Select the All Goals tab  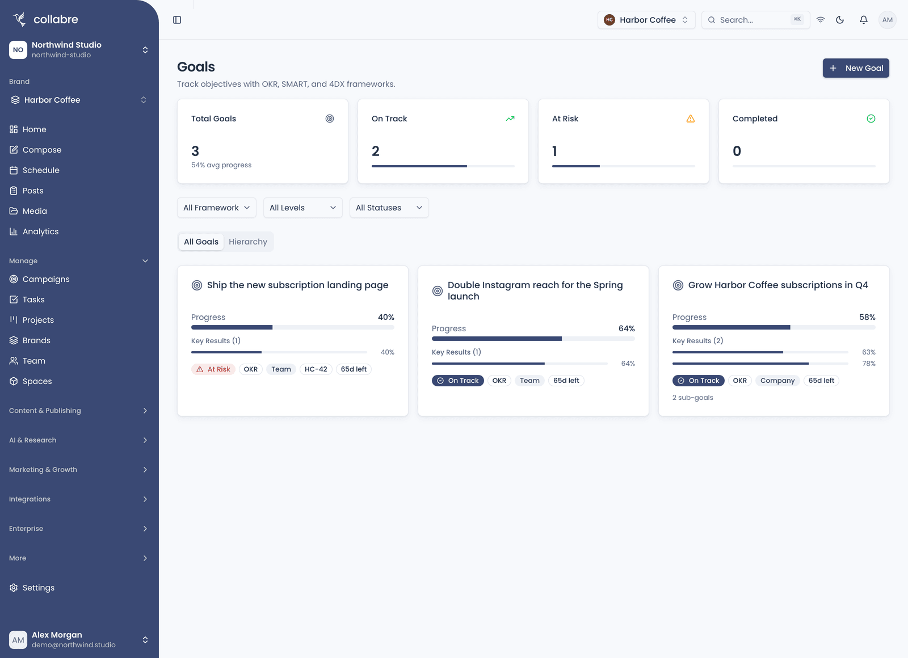coord(201,242)
